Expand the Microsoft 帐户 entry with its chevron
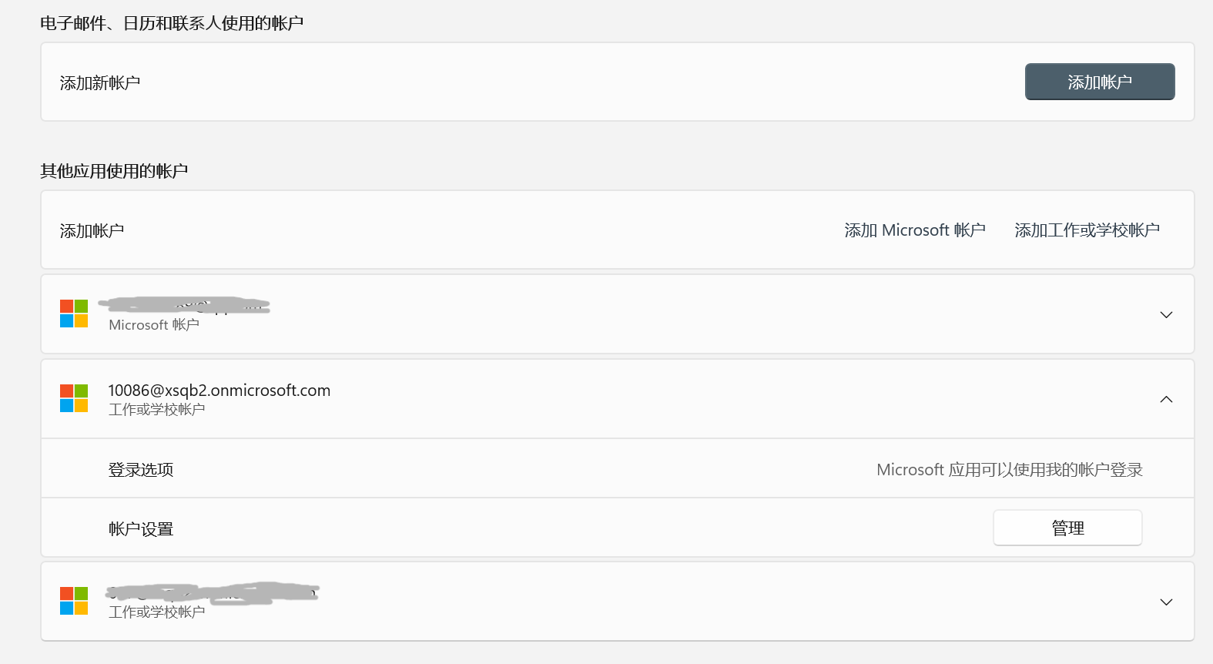1213x664 pixels. pos(1166,314)
